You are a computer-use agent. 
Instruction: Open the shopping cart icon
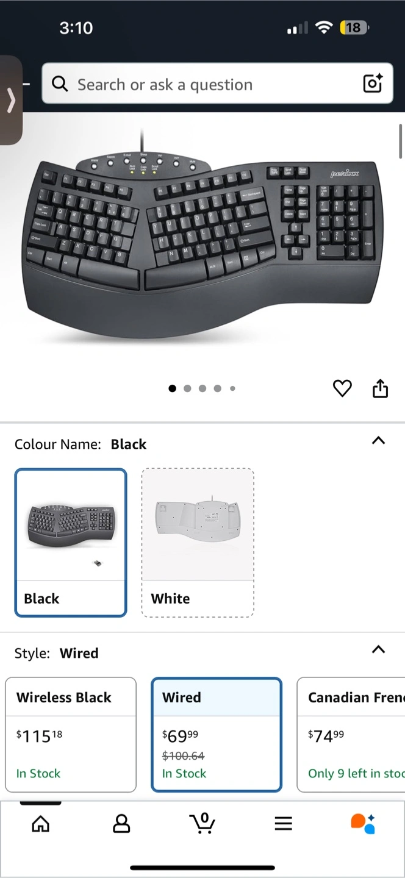pyautogui.click(x=202, y=823)
